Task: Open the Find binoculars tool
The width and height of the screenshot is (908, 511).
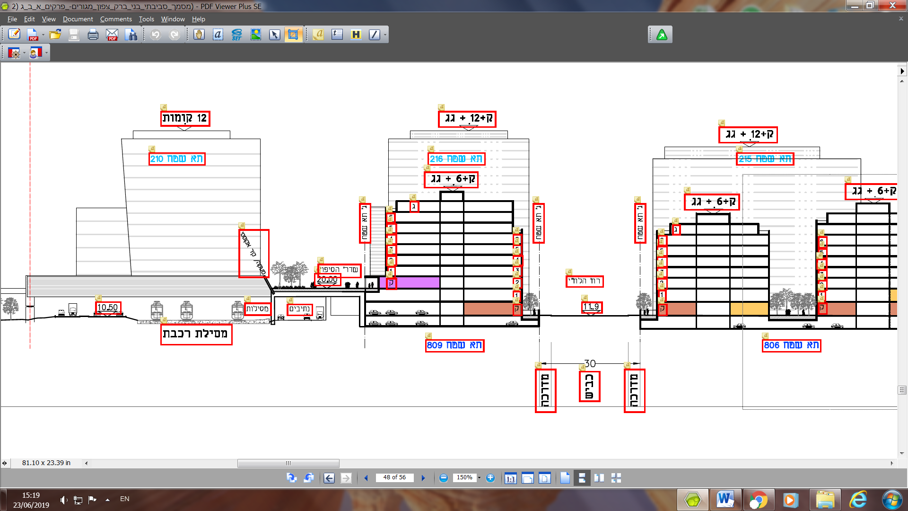Action: coord(131,35)
